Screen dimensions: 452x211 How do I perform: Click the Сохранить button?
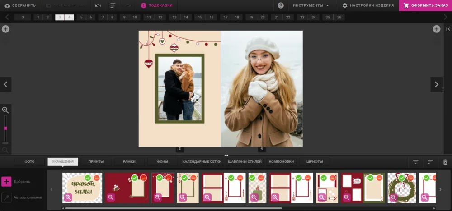click(x=20, y=5)
